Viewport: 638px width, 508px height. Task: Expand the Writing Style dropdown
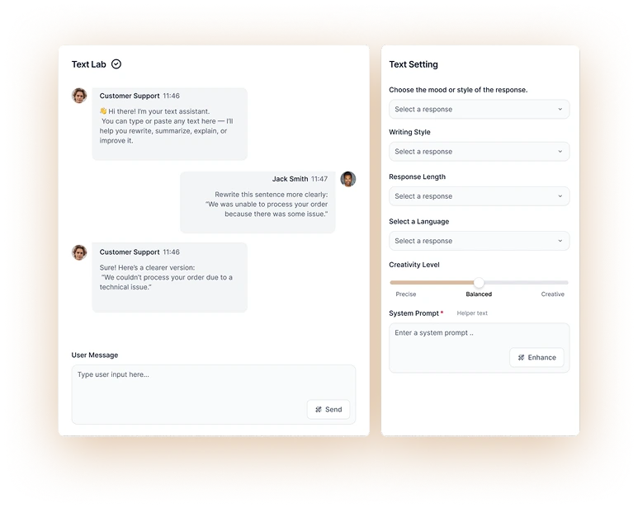[x=479, y=152]
